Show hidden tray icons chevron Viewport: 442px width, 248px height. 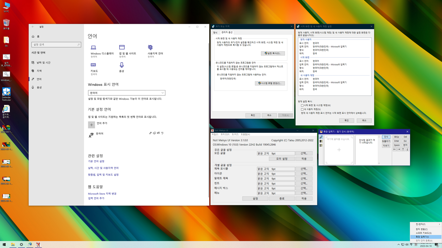tap(398, 244)
